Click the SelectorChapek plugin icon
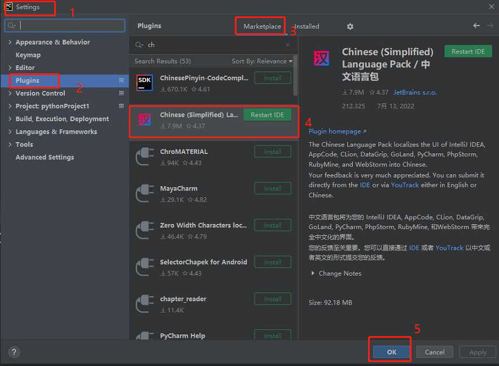This screenshot has height=366, width=499. 145,267
